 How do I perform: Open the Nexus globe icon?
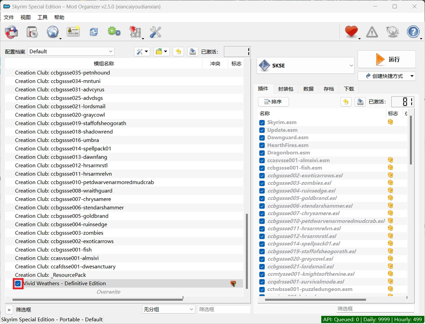[52, 32]
